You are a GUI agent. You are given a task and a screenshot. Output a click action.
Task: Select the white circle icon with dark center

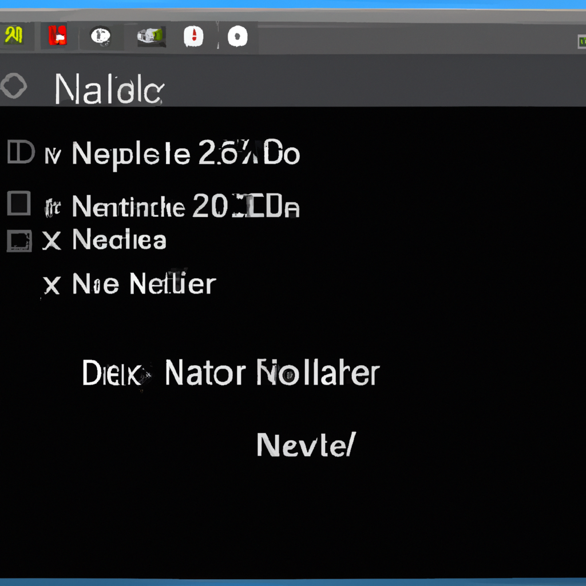pyautogui.click(x=237, y=37)
